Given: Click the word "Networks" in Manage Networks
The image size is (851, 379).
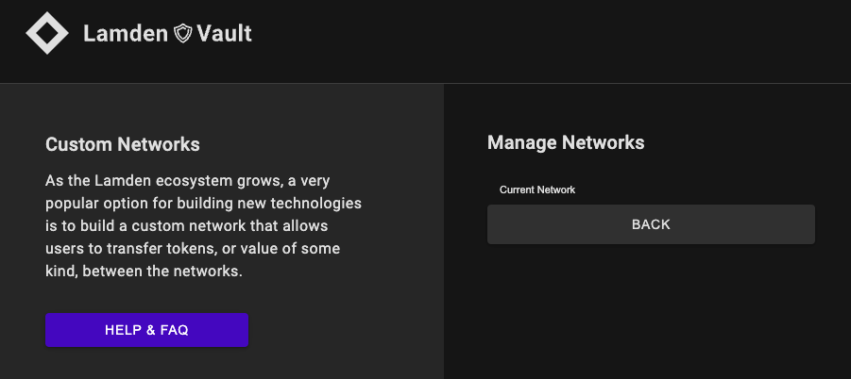Looking at the screenshot, I should pos(603,142).
